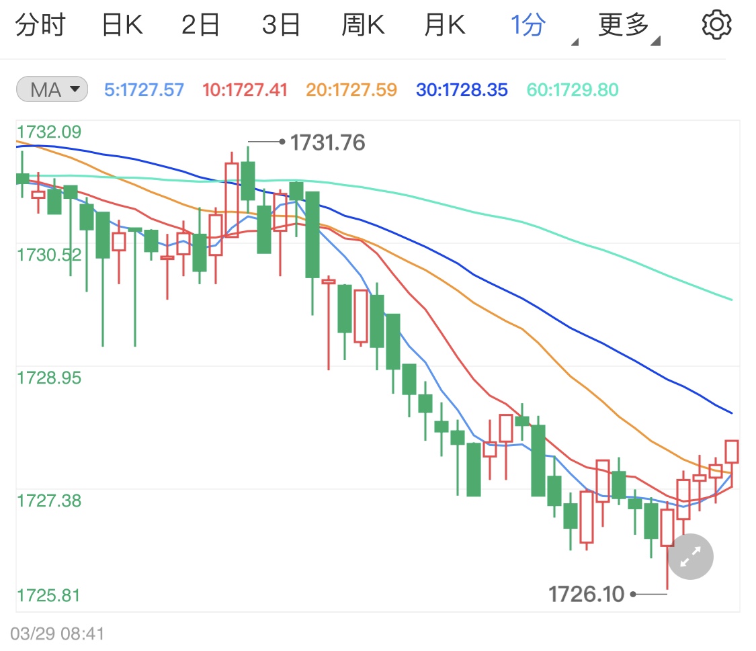
Task: Open the chart settings gear icon
Action: click(716, 25)
